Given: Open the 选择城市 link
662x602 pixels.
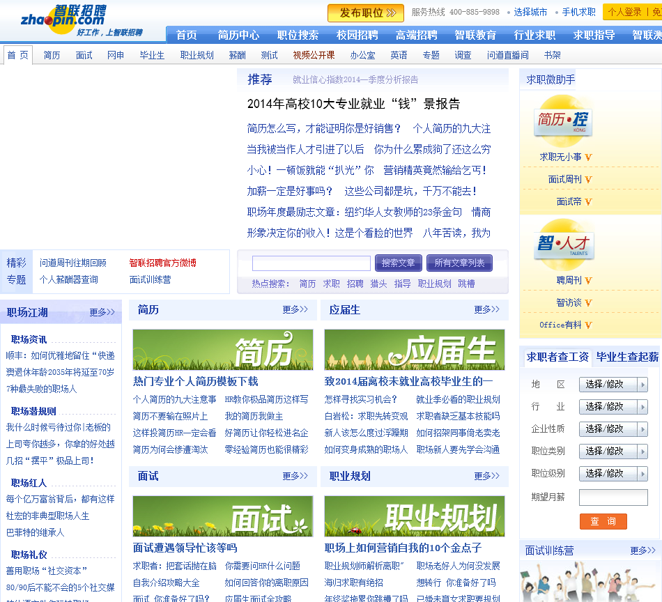Looking at the screenshot, I should [x=530, y=13].
